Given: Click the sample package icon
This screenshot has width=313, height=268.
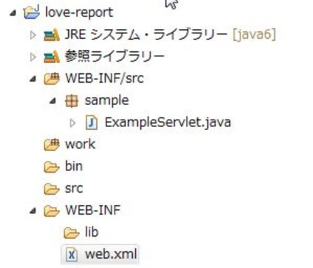Looking at the screenshot, I should [x=71, y=101].
